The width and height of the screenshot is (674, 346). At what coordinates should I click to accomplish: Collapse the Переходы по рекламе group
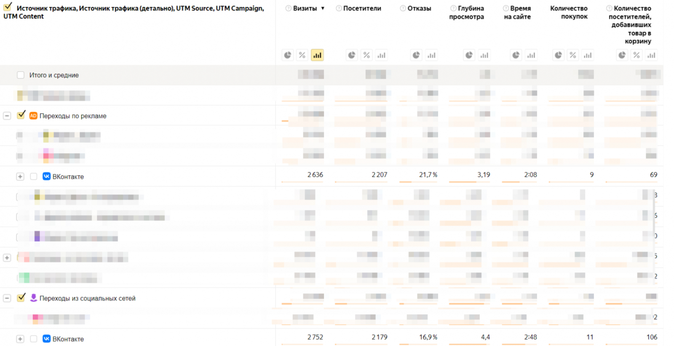point(7,116)
